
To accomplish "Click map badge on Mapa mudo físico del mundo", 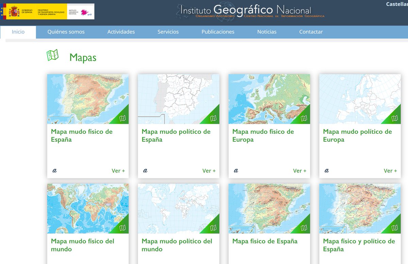I will [123, 228].
